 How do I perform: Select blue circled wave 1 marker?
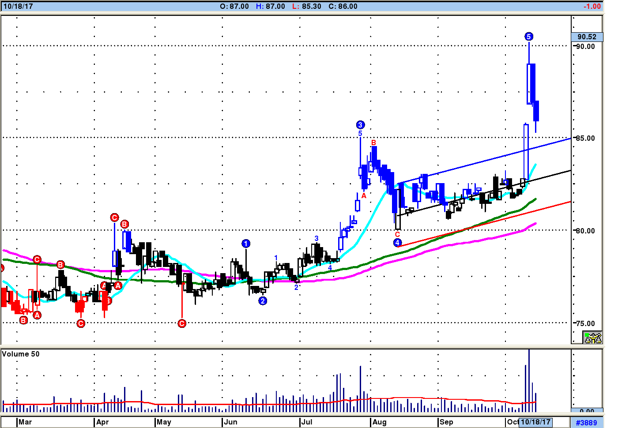[246, 244]
